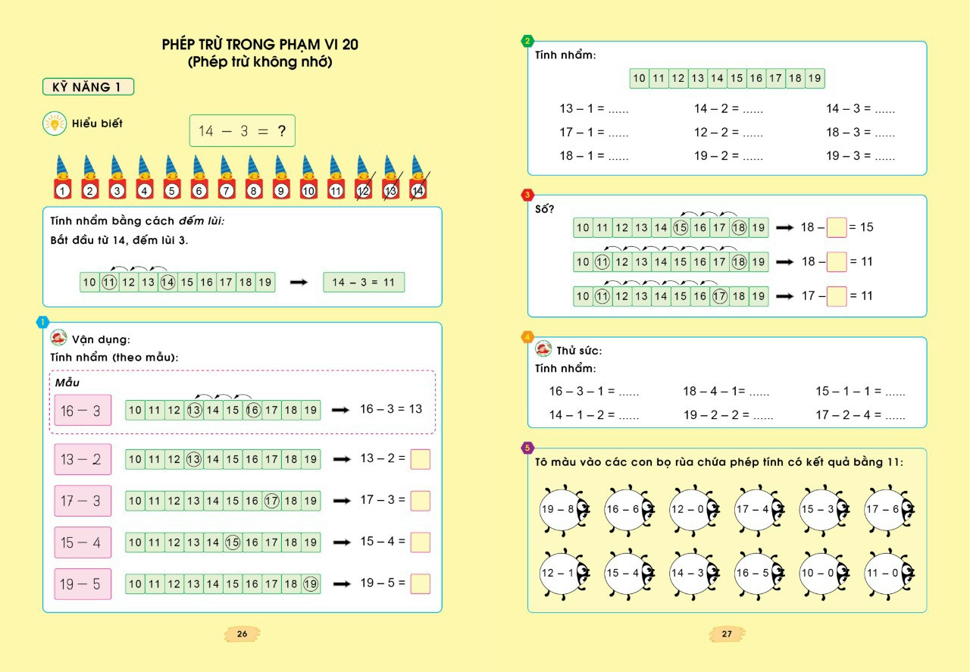Click the purple exercise 5 badge
Image resolution: width=970 pixels, height=672 pixels.
(x=527, y=448)
